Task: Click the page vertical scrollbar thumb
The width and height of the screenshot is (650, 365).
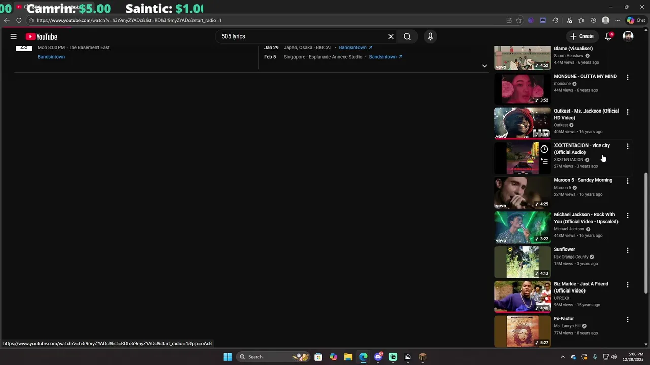Action: click(x=646, y=233)
